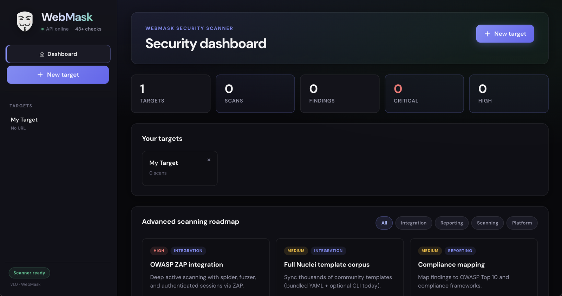
Task: Switch the roadmap filter to Platform
Action: [x=522, y=223]
